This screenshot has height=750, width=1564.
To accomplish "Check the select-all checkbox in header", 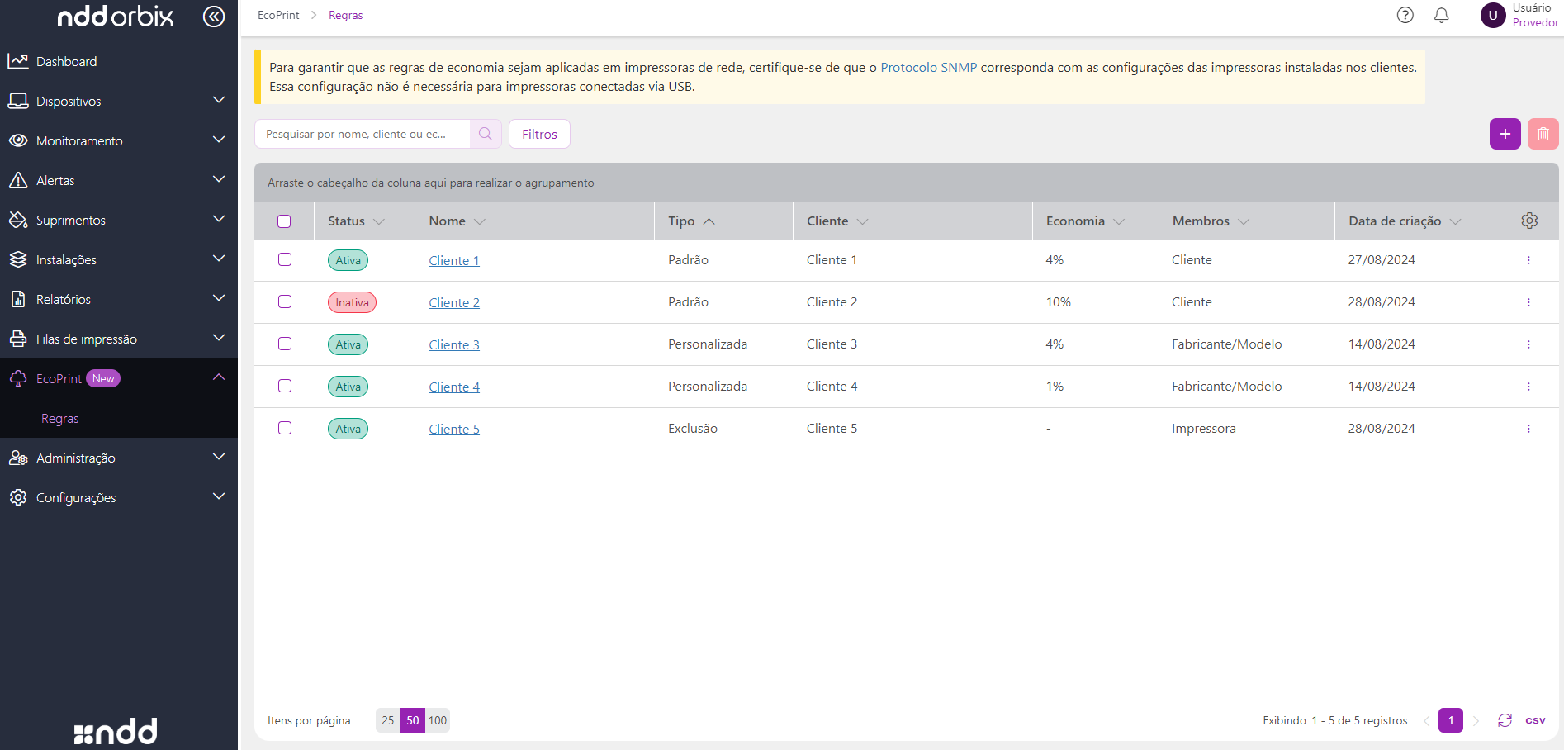I will click(284, 221).
